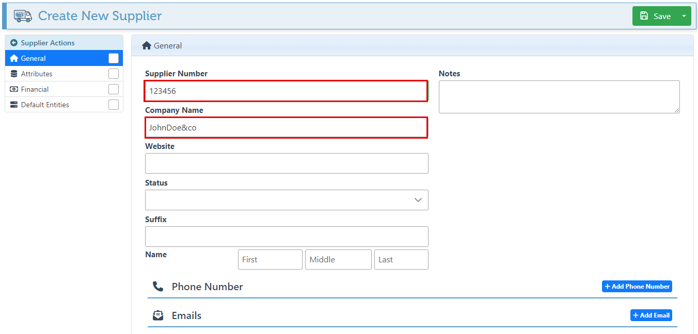This screenshot has width=698, height=334.
Task: Open the Status dropdown
Action: 287,200
